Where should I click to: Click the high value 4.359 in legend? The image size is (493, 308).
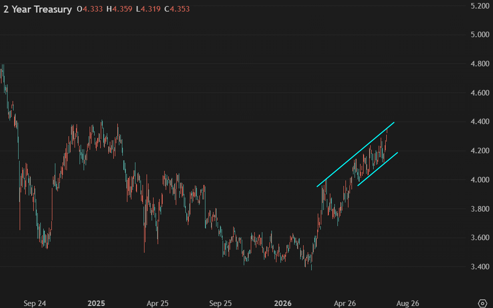122,9
